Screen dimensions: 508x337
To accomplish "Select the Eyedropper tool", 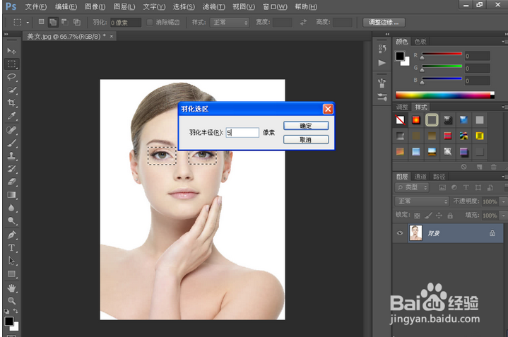I will [x=11, y=116].
